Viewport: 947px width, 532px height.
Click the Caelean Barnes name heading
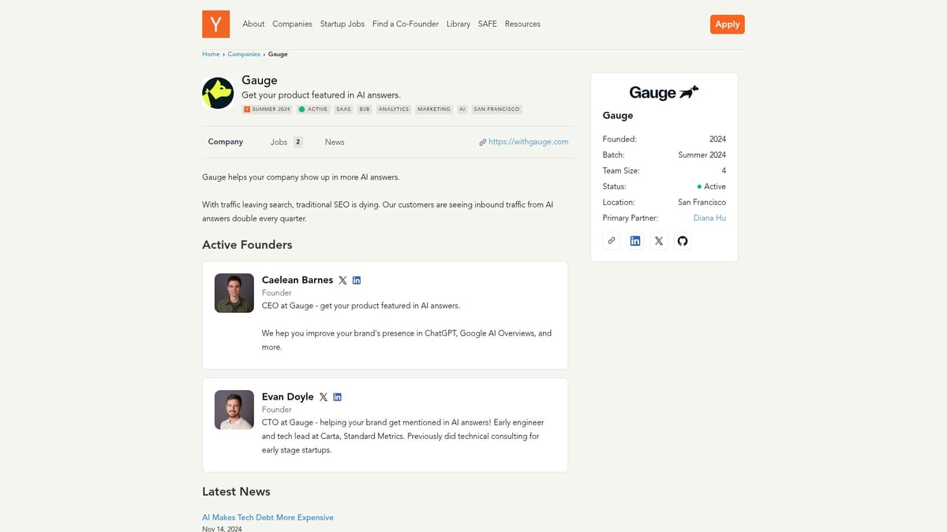coord(298,281)
